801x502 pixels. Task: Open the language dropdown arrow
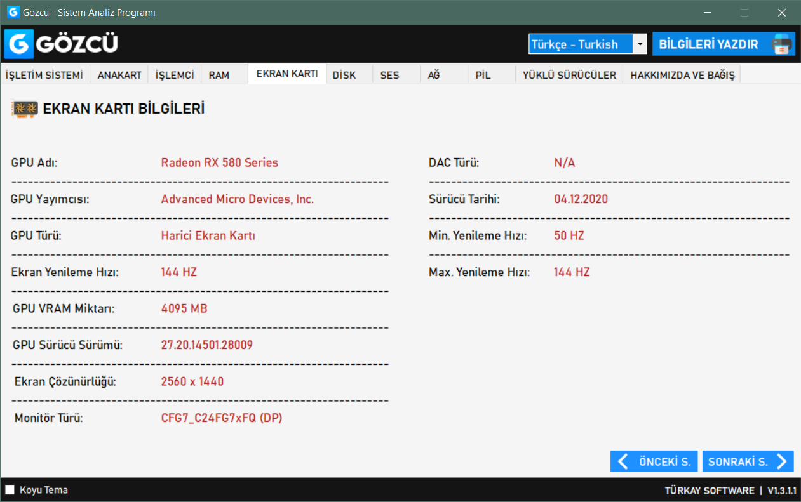pyautogui.click(x=640, y=44)
